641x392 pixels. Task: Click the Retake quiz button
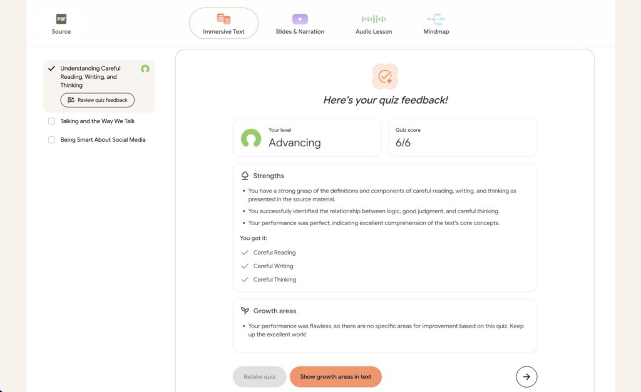[259, 377]
